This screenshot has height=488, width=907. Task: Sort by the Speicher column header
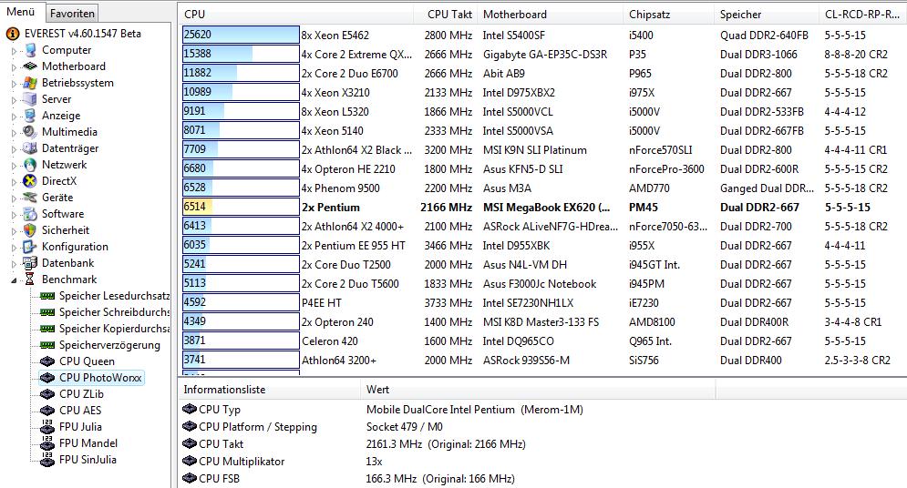click(767, 15)
